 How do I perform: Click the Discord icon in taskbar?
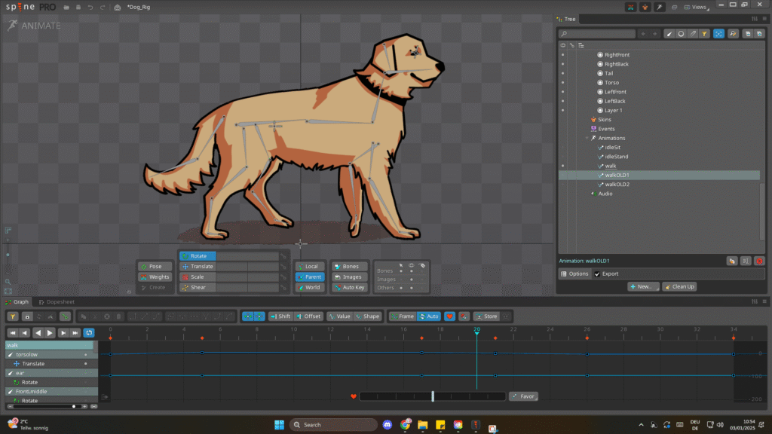tap(388, 425)
